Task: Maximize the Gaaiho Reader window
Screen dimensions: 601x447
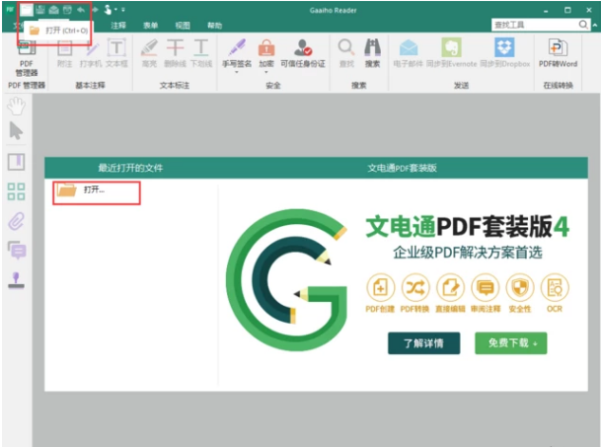Action: 567,10
